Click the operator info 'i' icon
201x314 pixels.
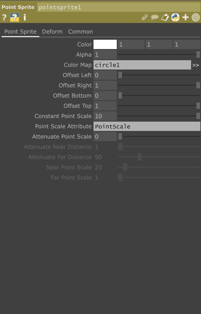coord(24,17)
